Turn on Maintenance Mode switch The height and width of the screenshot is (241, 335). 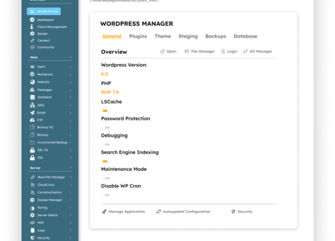coord(106,178)
